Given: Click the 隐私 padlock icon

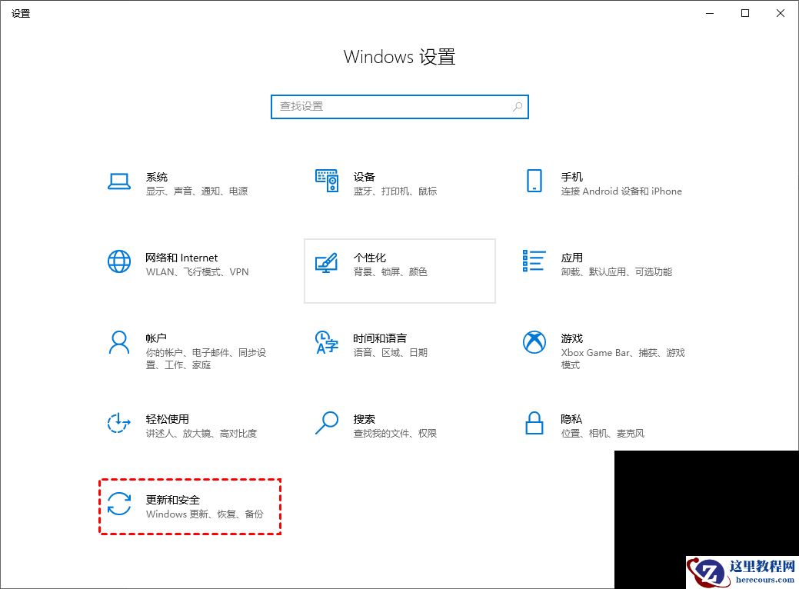Looking at the screenshot, I should coord(534,424).
